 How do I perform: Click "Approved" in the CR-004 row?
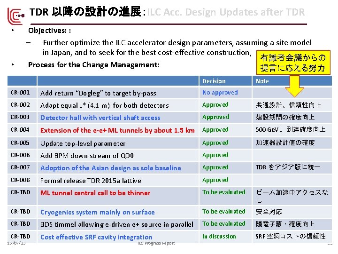click(x=215, y=130)
